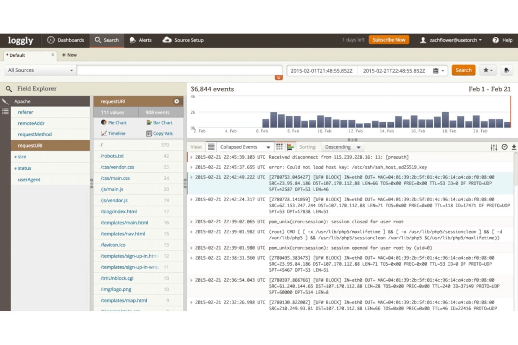
Task: Click Copy Vals for requestURI
Action: pyautogui.click(x=160, y=134)
